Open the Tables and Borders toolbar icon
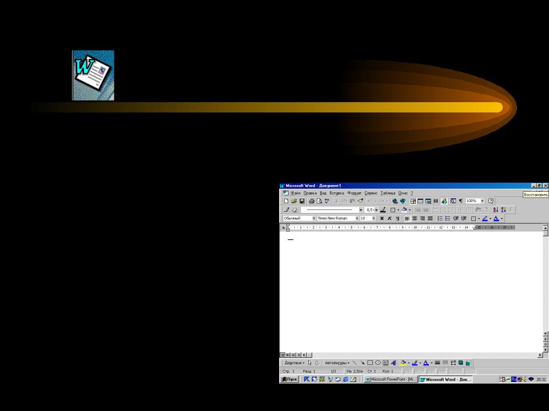Image resolution: width=549 pixels, height=411 pixels. 413,201
